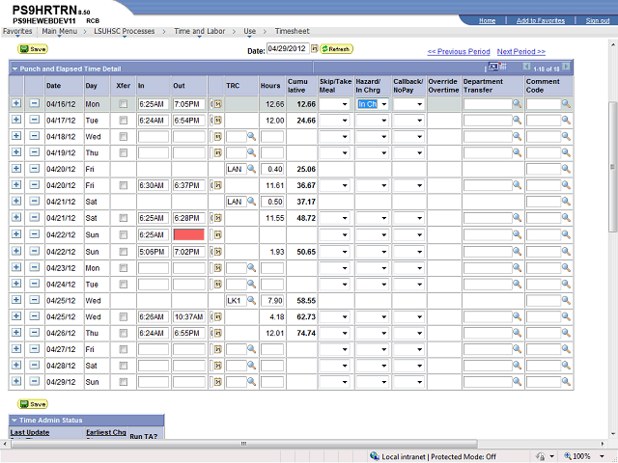
Task: Look up Comment Code for 04/21/12 LAN row
Action: pyautogui.click(x=566, y=202)
